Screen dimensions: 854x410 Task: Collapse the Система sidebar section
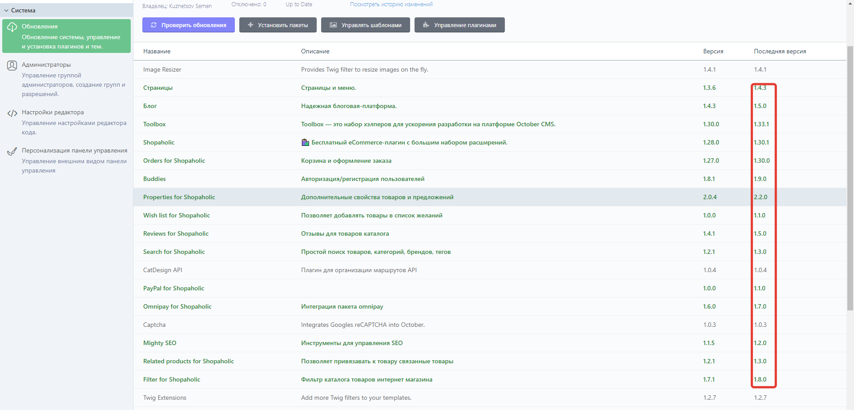coord(66,10)
